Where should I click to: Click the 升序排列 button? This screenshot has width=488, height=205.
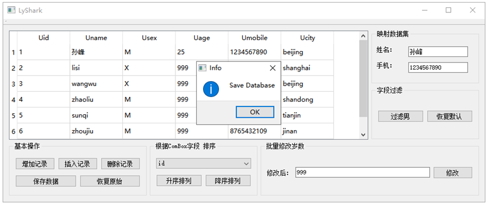[179, 180]
